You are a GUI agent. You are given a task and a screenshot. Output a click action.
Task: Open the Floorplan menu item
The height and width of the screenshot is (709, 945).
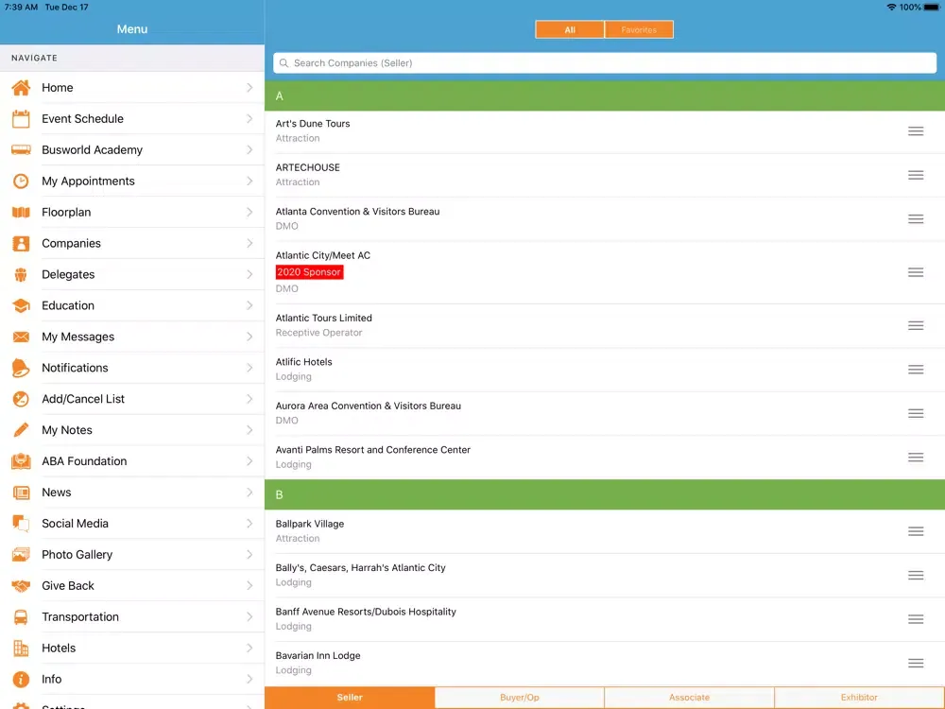[132, 212]
